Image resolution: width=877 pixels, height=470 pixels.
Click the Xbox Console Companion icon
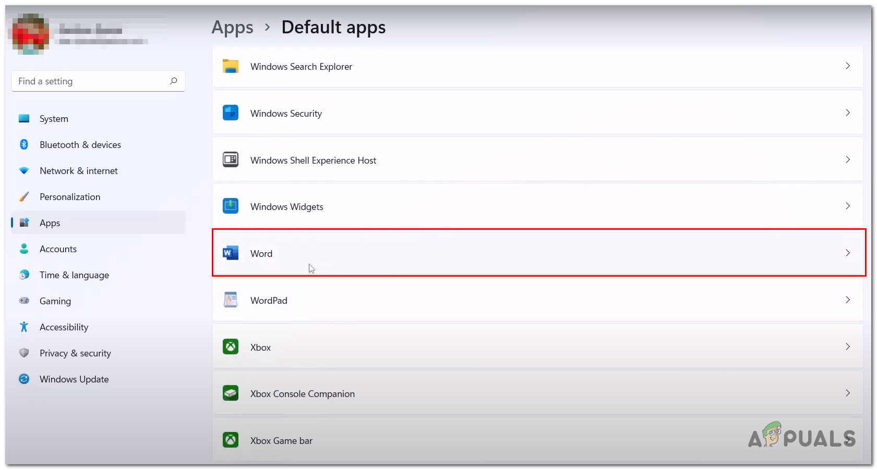230,393
